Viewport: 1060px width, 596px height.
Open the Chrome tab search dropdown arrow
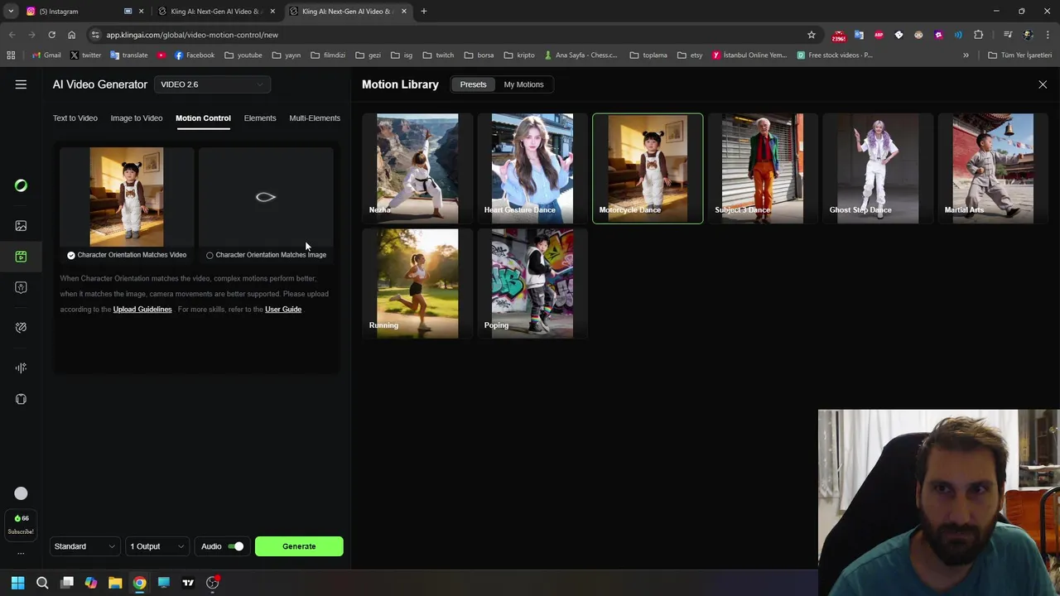(11, 11)
